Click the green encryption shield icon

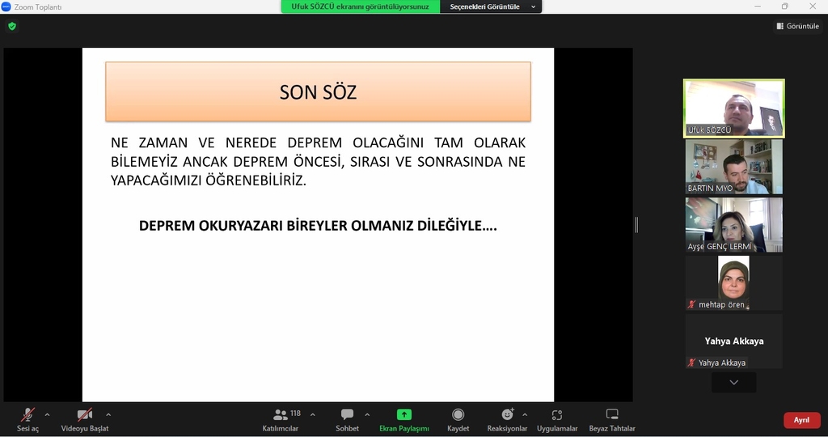pos(12,26)
